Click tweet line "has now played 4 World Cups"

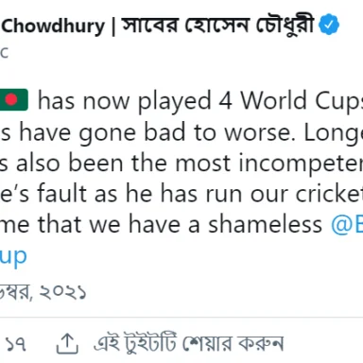200,101
